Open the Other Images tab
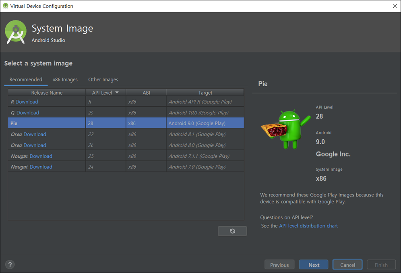Viewport: 401px width, 273px height. point(103,80)
